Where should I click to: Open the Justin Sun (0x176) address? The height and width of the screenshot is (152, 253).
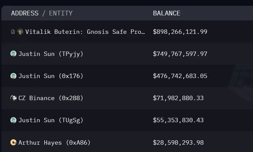[x=51, y=76]
